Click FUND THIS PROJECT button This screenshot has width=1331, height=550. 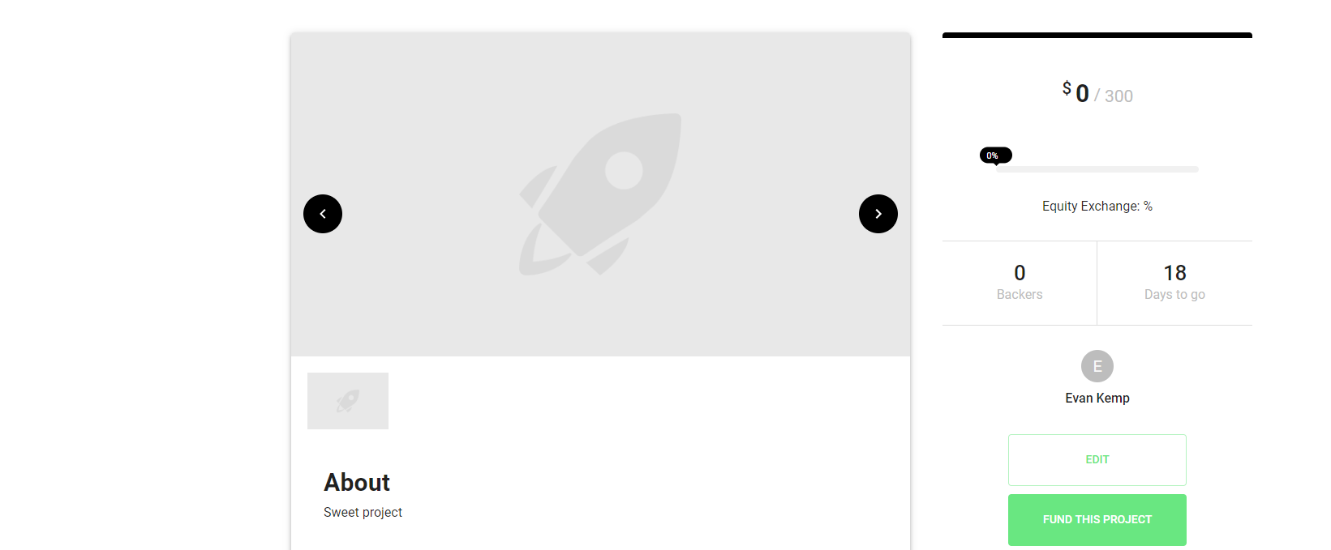coord(1097,520)
